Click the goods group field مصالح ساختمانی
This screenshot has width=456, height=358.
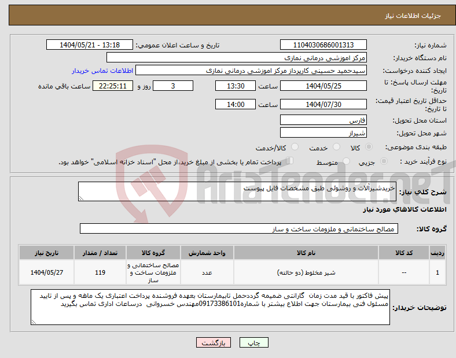[x=239, y=228]
